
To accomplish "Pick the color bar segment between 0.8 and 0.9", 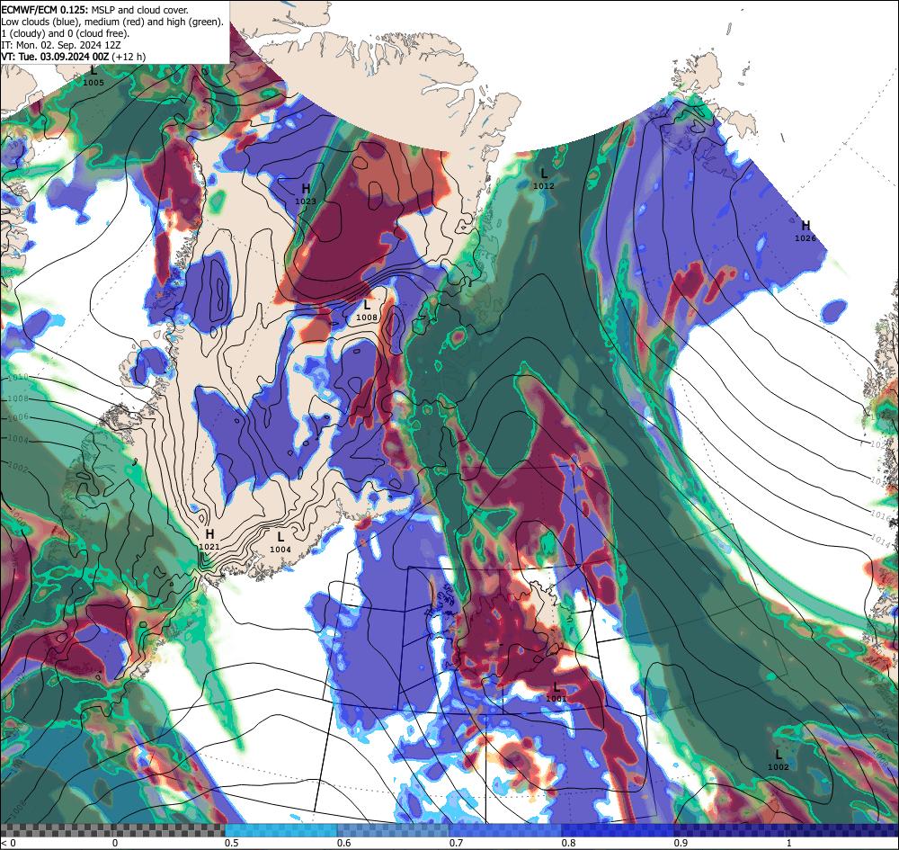I will (x=619, y=830).
